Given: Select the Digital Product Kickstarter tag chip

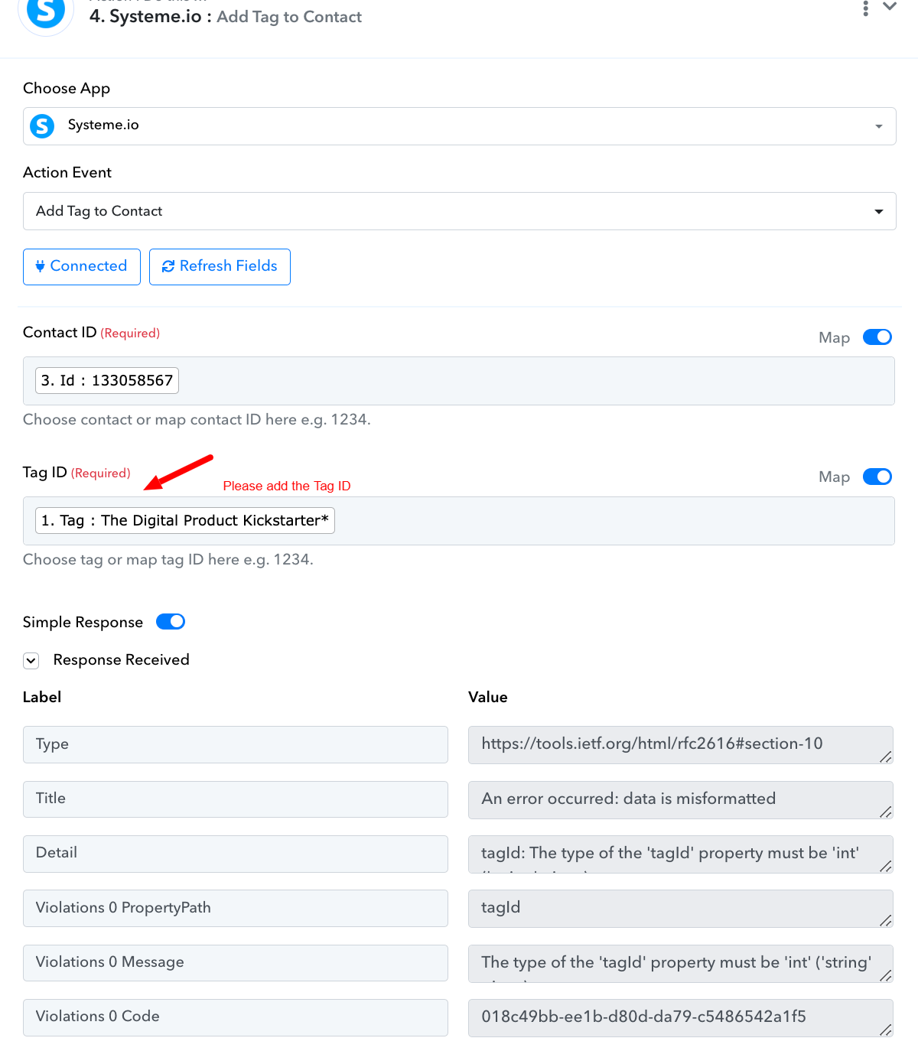Looking at the screenshot, I should 185,521.
